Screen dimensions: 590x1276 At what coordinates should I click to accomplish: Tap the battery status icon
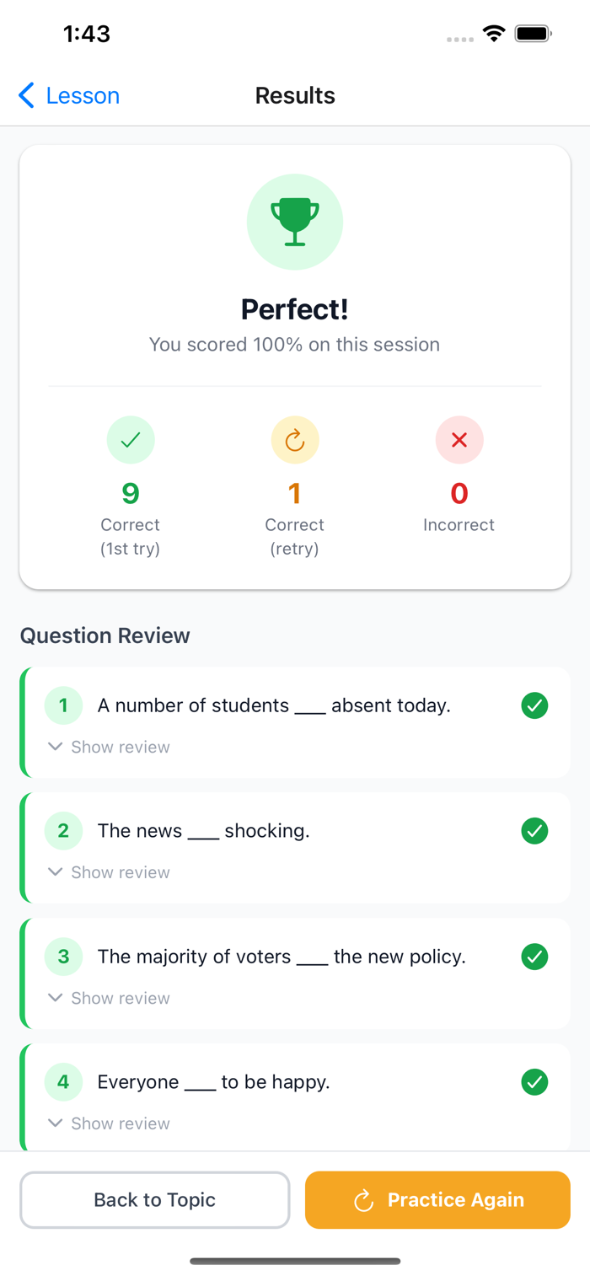point(534,34)
